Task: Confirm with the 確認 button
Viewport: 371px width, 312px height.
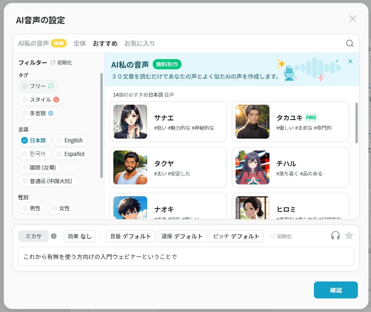Action: coord(336,290)
